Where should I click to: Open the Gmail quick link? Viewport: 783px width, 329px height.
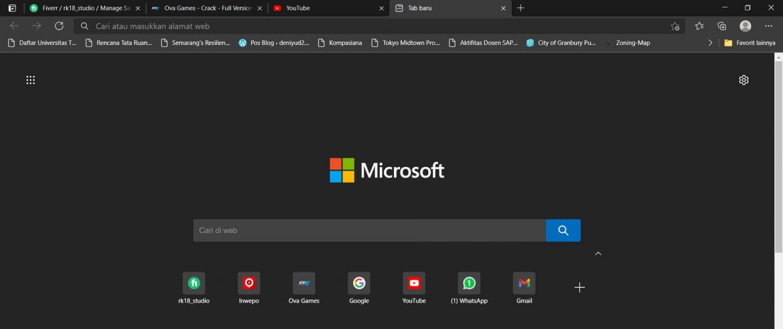pos(524,288)
